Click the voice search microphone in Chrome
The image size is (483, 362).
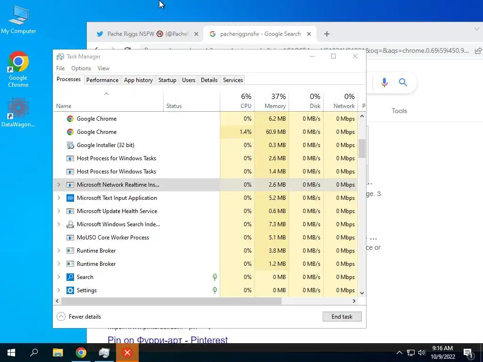tap(384, 82)
